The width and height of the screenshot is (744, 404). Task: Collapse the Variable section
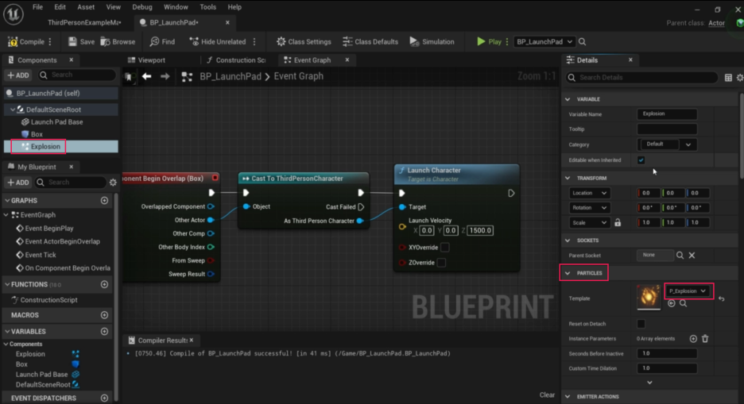click(x=568, y=99)
